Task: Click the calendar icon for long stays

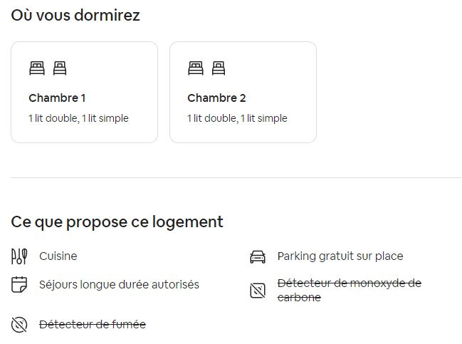Action: click(19, 285)
